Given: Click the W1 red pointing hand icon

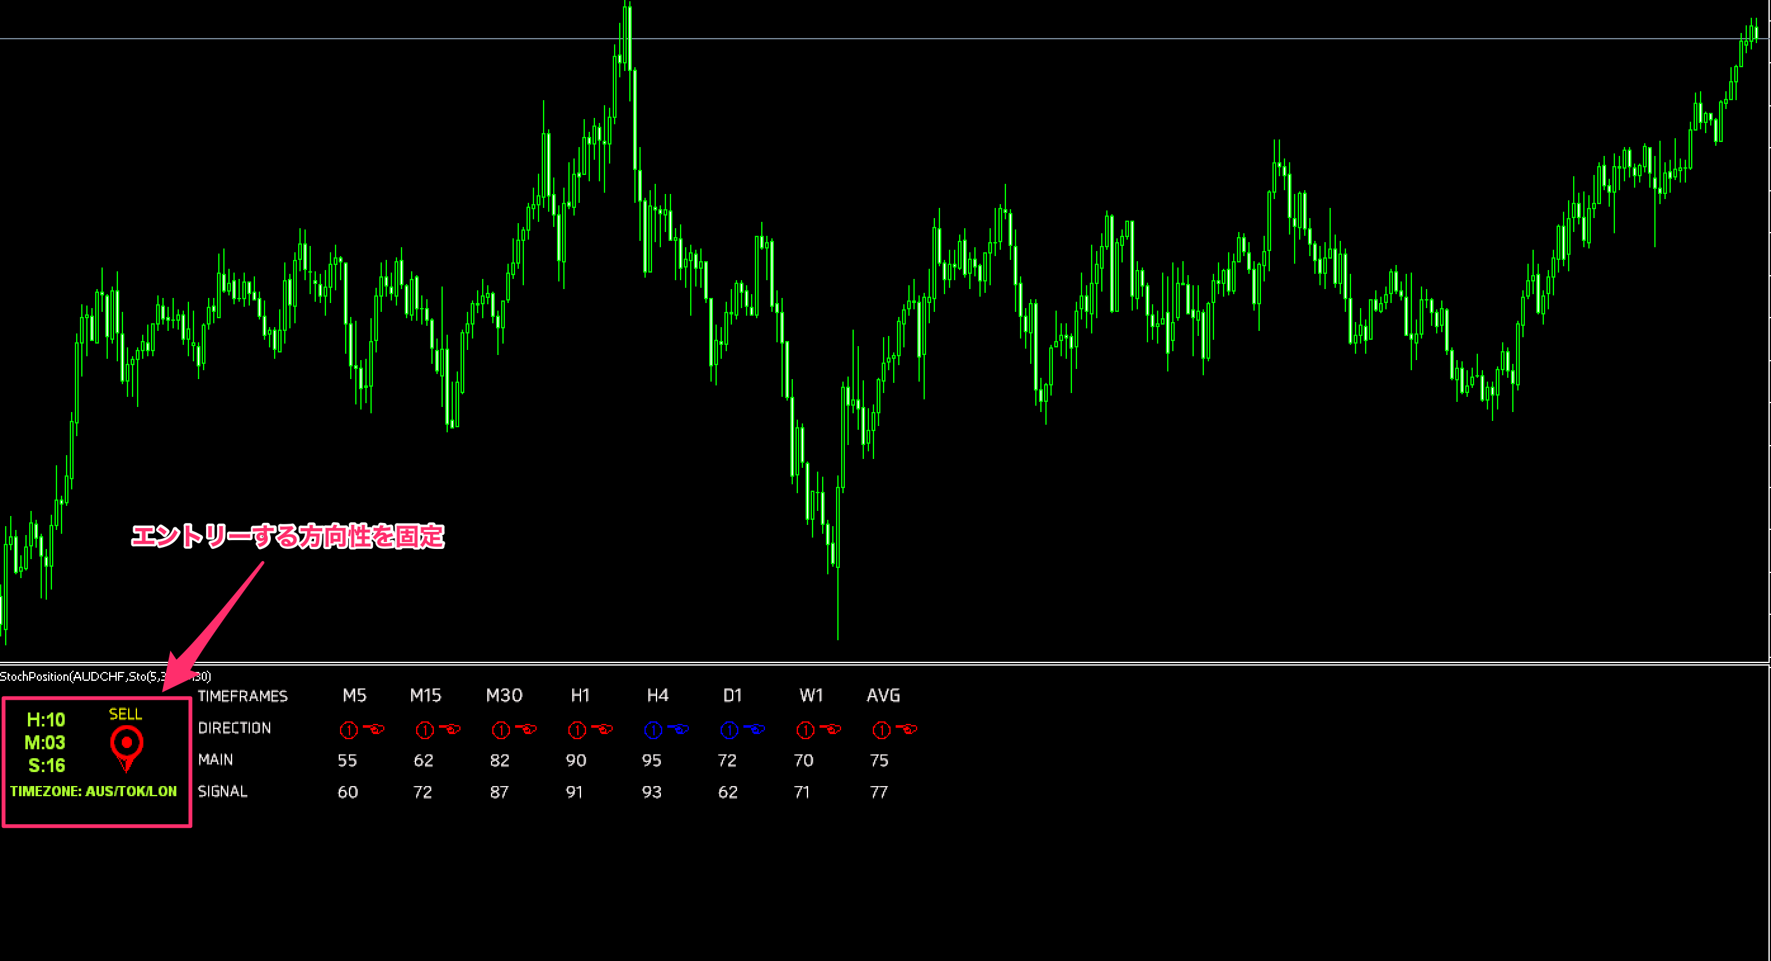Looking at the screenshot, I should pyautogui.click(x=831, y=729).
